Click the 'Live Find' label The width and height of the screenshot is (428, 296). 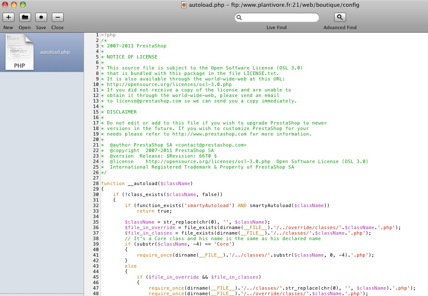pos(276,28)
